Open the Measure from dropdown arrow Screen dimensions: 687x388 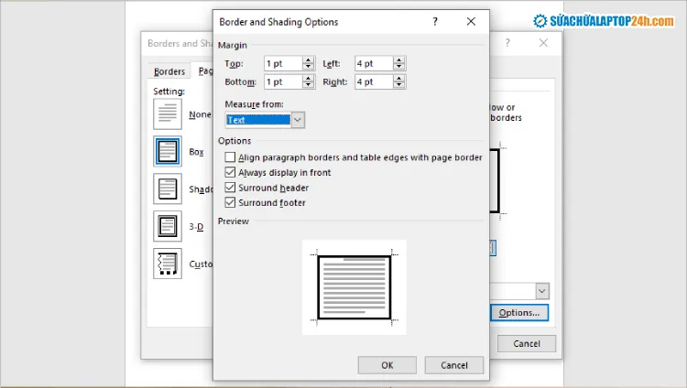pos(298,120)
